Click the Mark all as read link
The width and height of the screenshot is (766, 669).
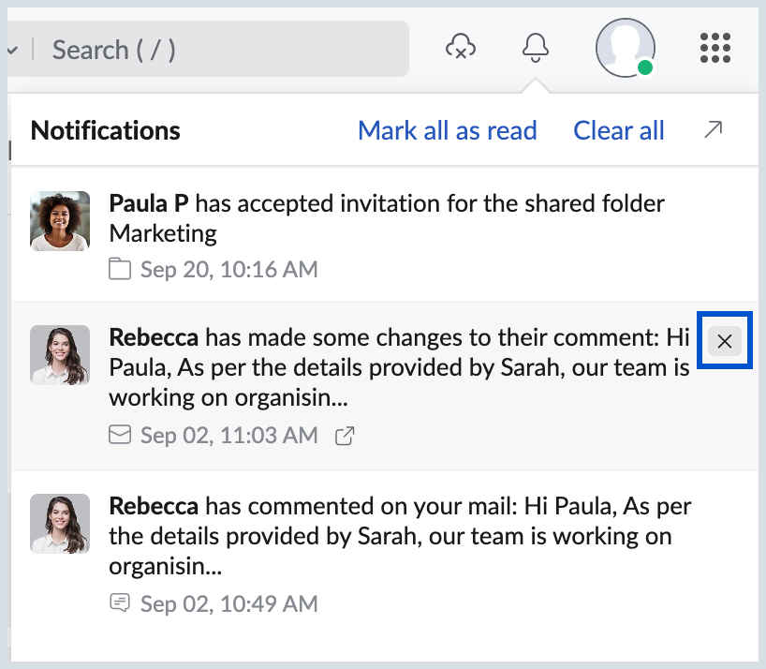pos(447,130)
